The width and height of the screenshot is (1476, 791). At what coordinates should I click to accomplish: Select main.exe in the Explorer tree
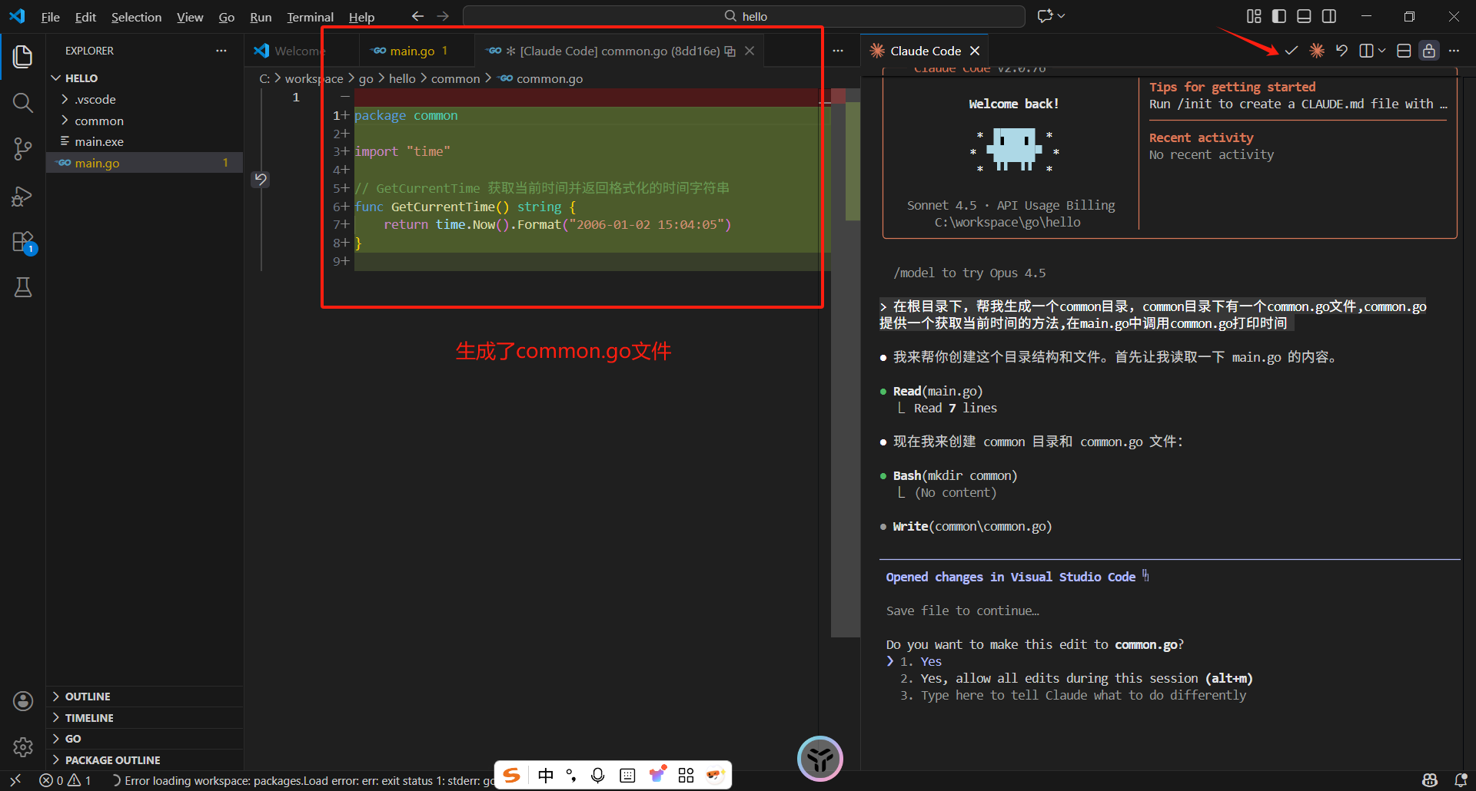[145, 141]
